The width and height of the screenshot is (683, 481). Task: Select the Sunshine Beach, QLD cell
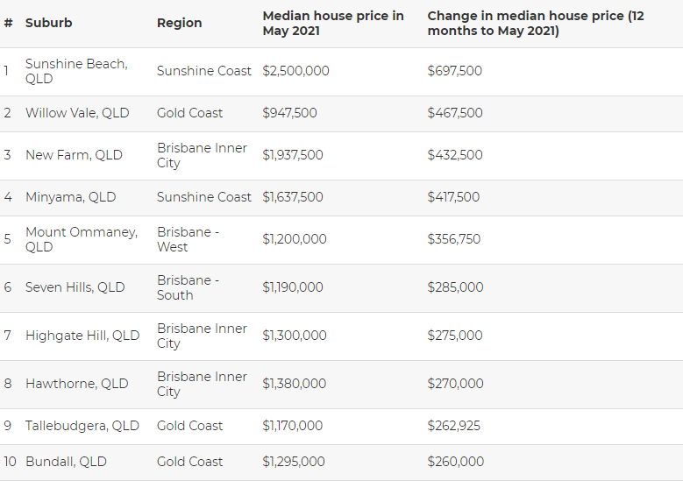click(76, 71)
